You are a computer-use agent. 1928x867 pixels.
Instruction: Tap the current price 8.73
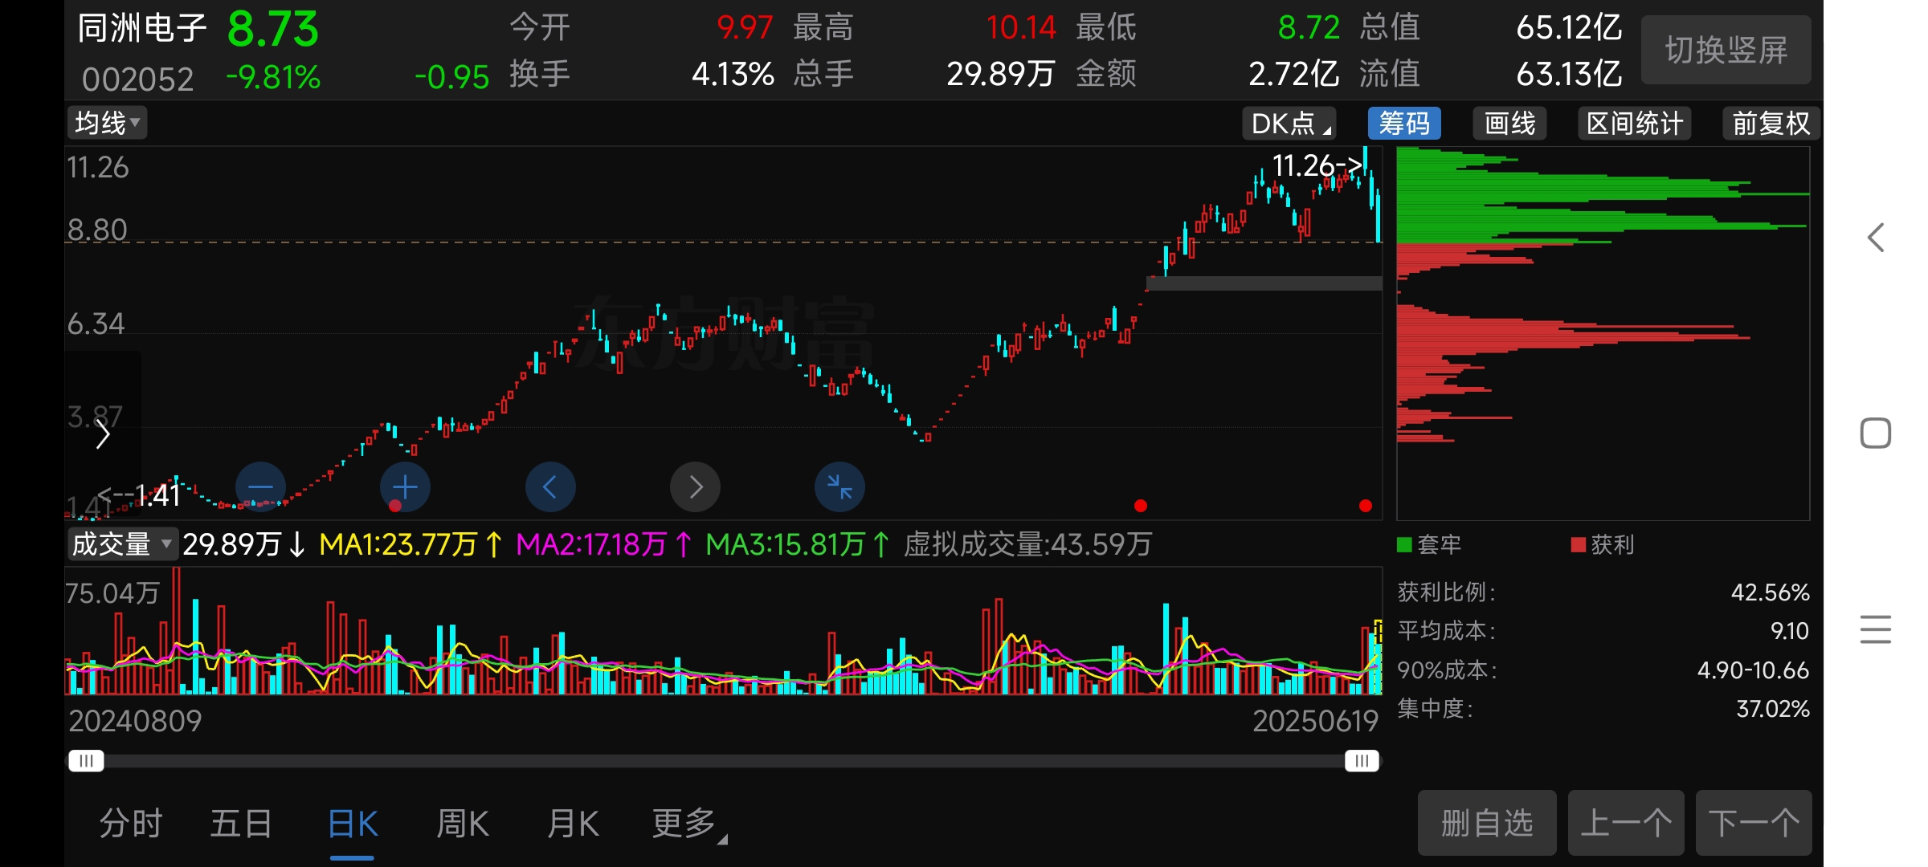(273, 30)
